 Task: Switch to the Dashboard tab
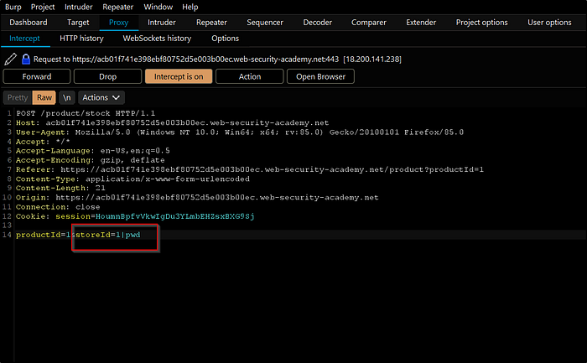tap(29, 23)
